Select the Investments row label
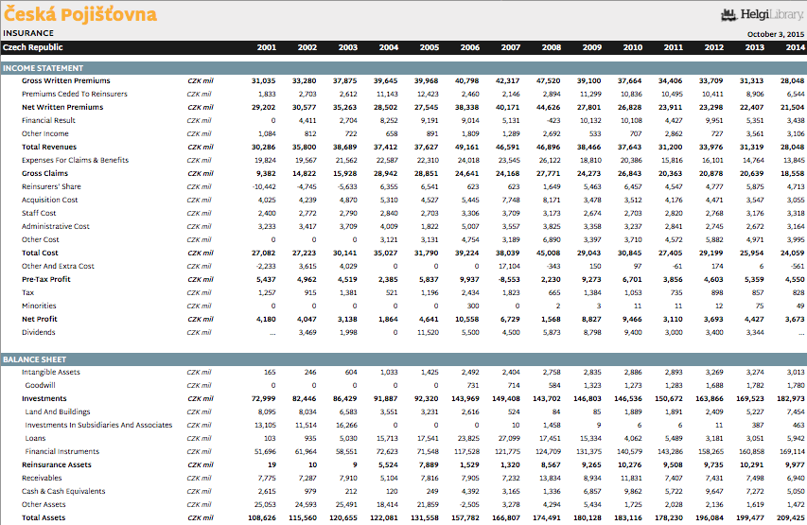The height and width of the screenshot is (525, 807). tap(44, 399)
